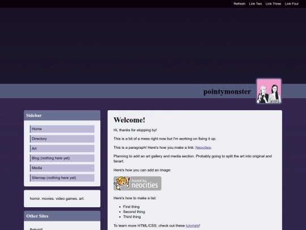This screenshot has height=230, width=306.
Task: Click 'Hi, thanks for stopping by!' text
Action: point(135,130)
